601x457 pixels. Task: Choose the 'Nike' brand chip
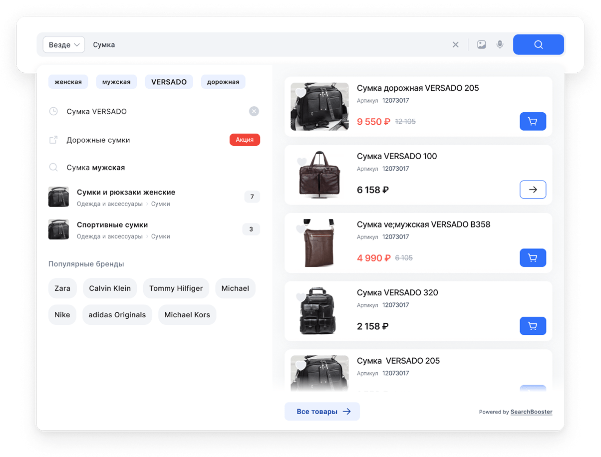pos(62,315)
